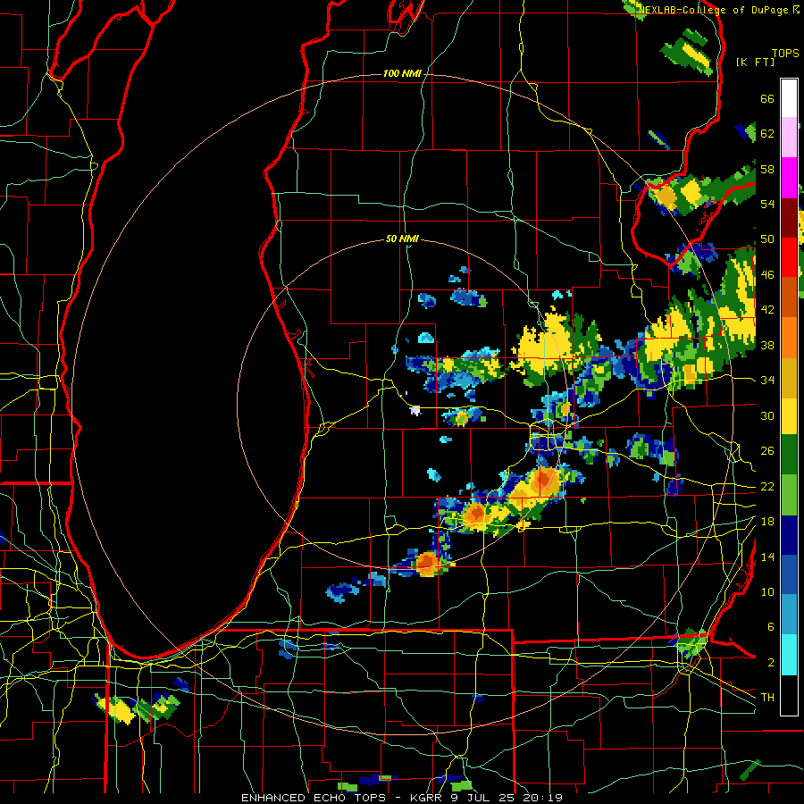Click the [K FT] units label

click(755, 62)
